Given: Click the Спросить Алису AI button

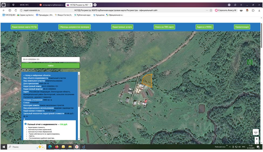Looking at the screenshot, I should 226,10.
